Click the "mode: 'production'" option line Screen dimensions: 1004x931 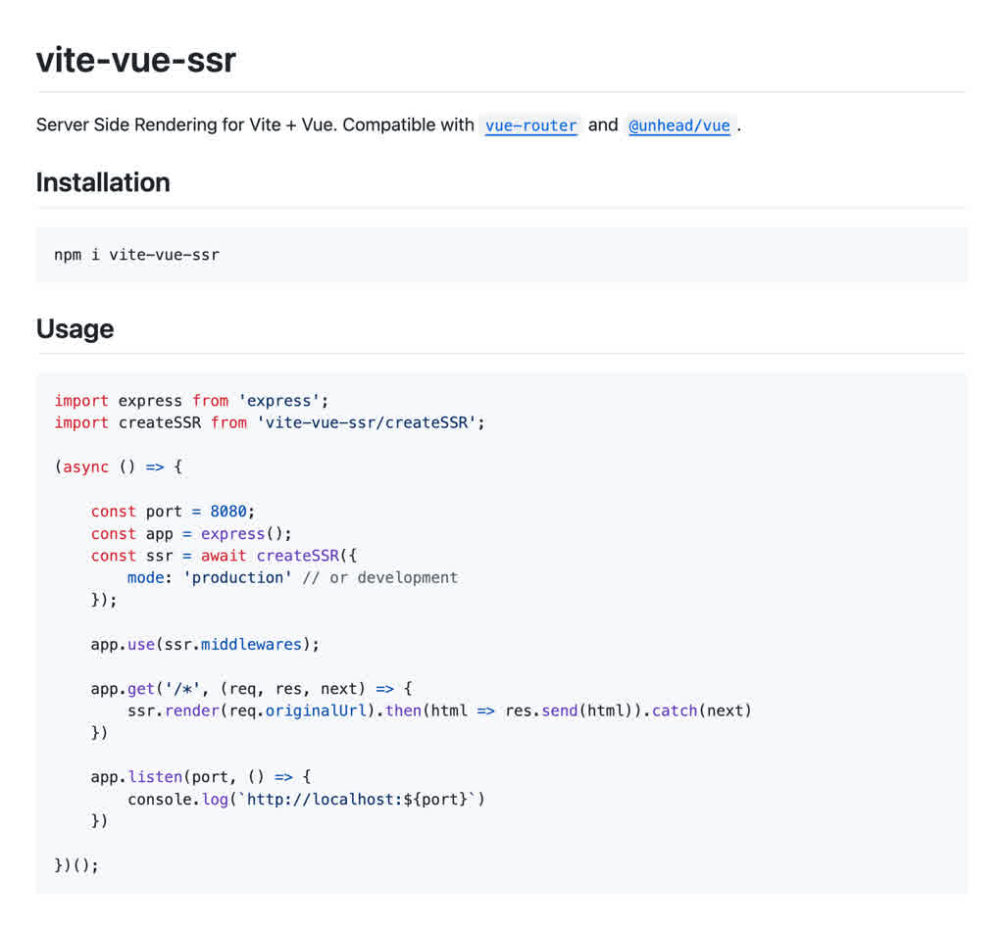tap(292, 578)
